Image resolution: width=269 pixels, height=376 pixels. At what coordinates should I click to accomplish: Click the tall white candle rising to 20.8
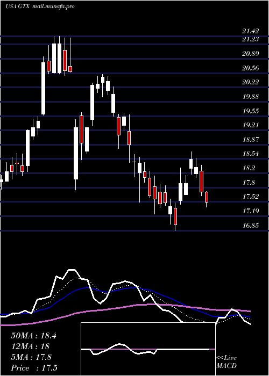click(43, 88)
